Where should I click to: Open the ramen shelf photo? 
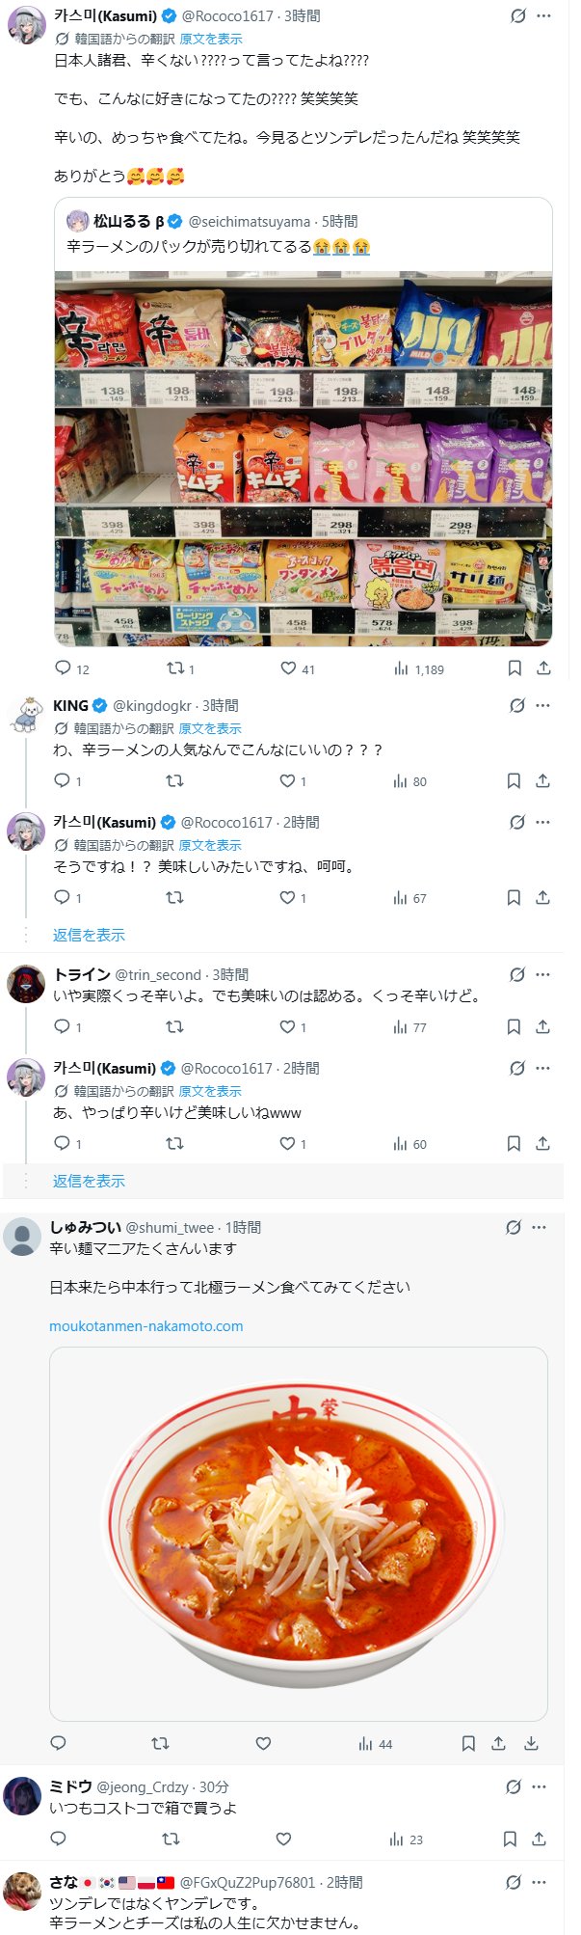click(x=303, y=458)
